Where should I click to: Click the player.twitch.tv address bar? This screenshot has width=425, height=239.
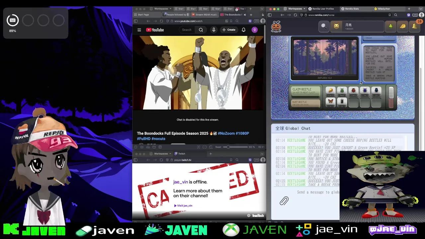tap(199, 160)
